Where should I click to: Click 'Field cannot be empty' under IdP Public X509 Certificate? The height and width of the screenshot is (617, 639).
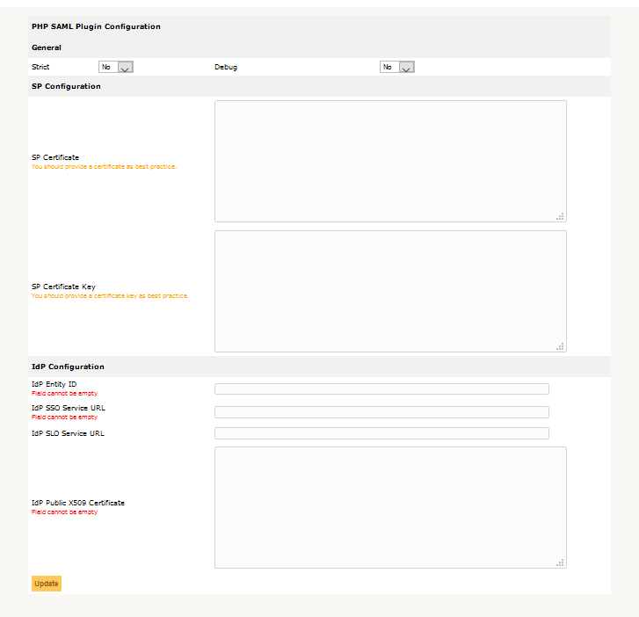pyautogui.click(x=65, y=512)
